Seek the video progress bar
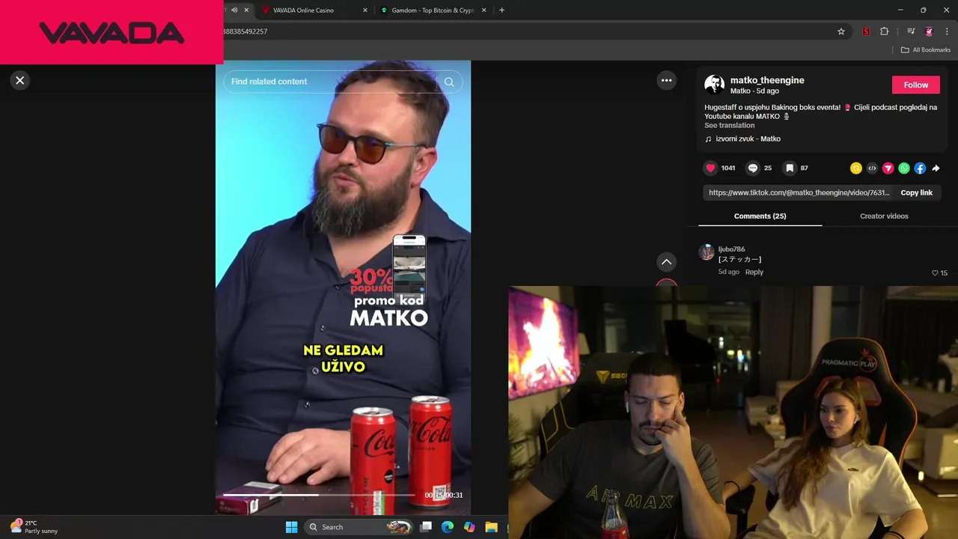 [319, 495]
